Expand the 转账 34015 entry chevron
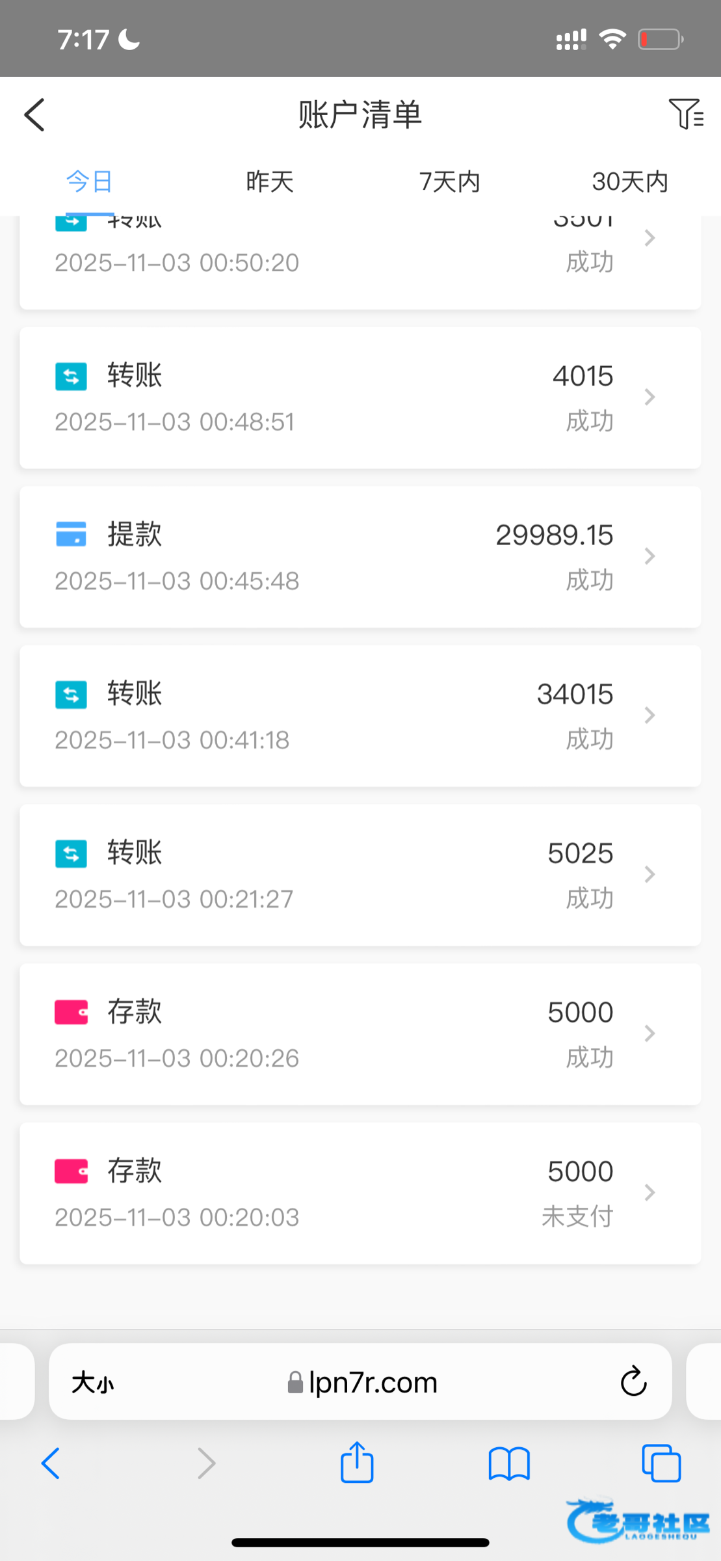This screenshot has height=1561, width=721. pyautogui.click(x=649, y=715)
